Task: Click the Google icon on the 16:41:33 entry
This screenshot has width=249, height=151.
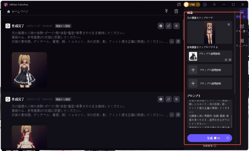Action: (x=8, y=99)
